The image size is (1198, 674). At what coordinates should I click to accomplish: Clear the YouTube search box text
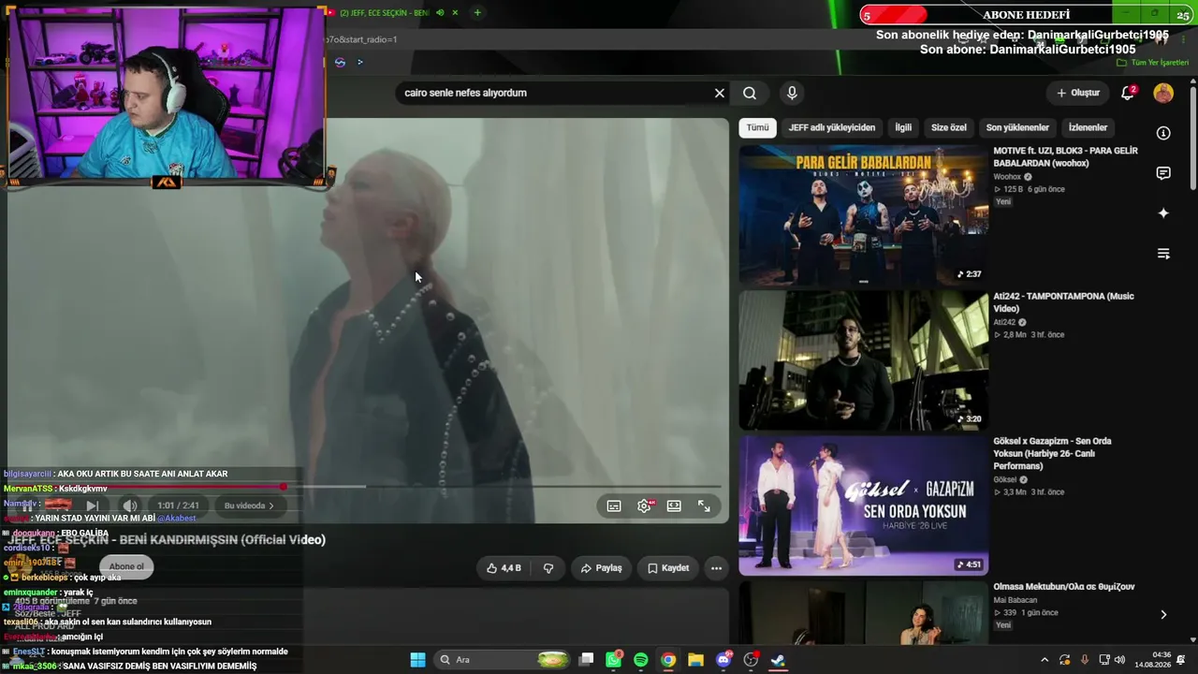[x=720, y=93]
